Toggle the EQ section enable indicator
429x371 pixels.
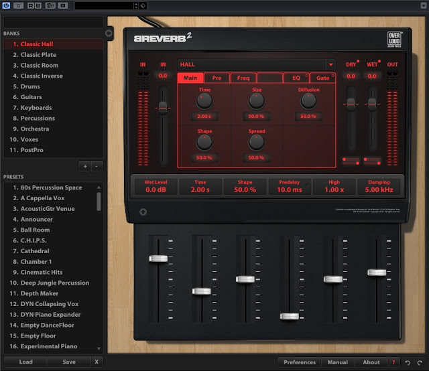[306, 76]
